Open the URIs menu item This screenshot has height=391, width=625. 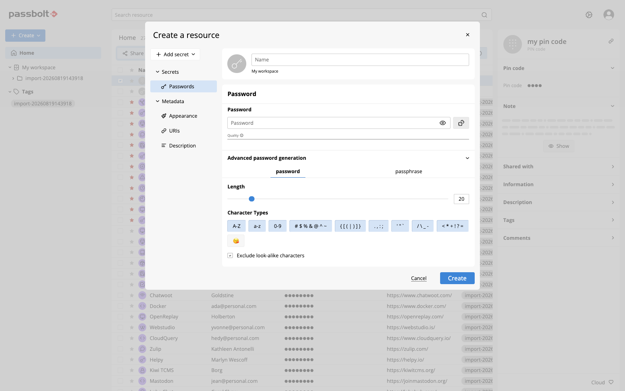(183, 131)
